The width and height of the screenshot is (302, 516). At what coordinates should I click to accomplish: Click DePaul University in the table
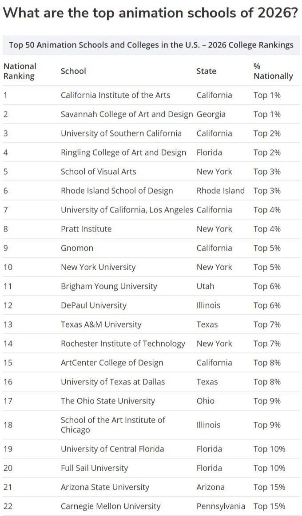tap(93, 305)
